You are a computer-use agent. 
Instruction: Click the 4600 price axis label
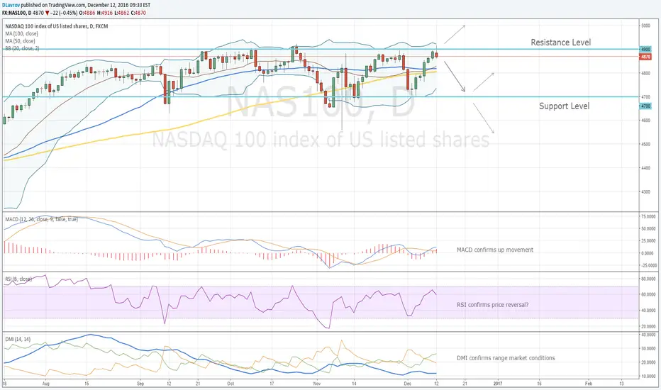click(x=645, y=120)
